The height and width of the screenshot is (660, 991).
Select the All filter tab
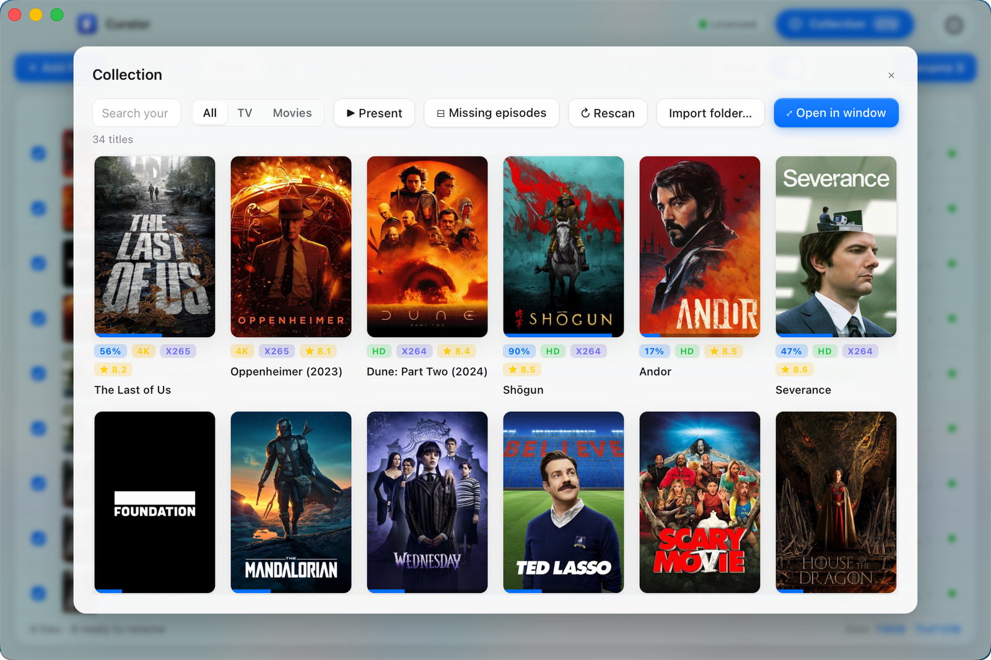coord(210,113)
